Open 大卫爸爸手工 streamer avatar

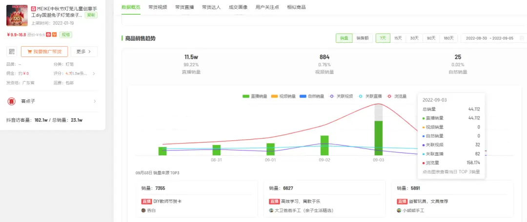click(271, 210)
